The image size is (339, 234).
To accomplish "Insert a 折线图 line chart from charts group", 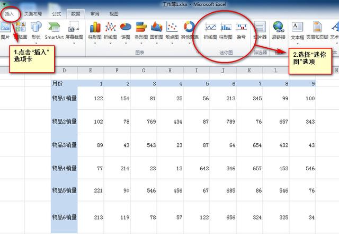I will click(x=110, y=30).
